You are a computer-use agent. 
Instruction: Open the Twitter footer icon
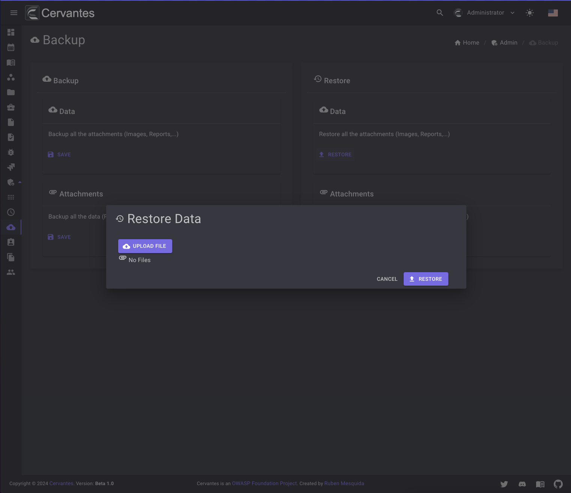click(504, 484)
